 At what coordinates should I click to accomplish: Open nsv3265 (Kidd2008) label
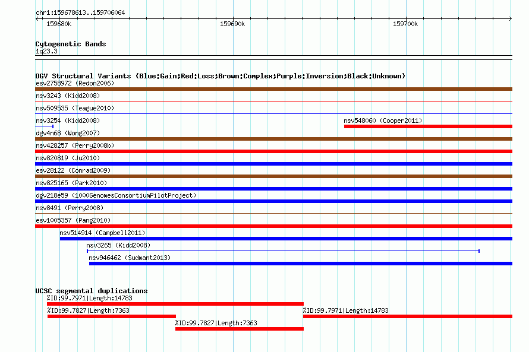[x=118, y=245]
